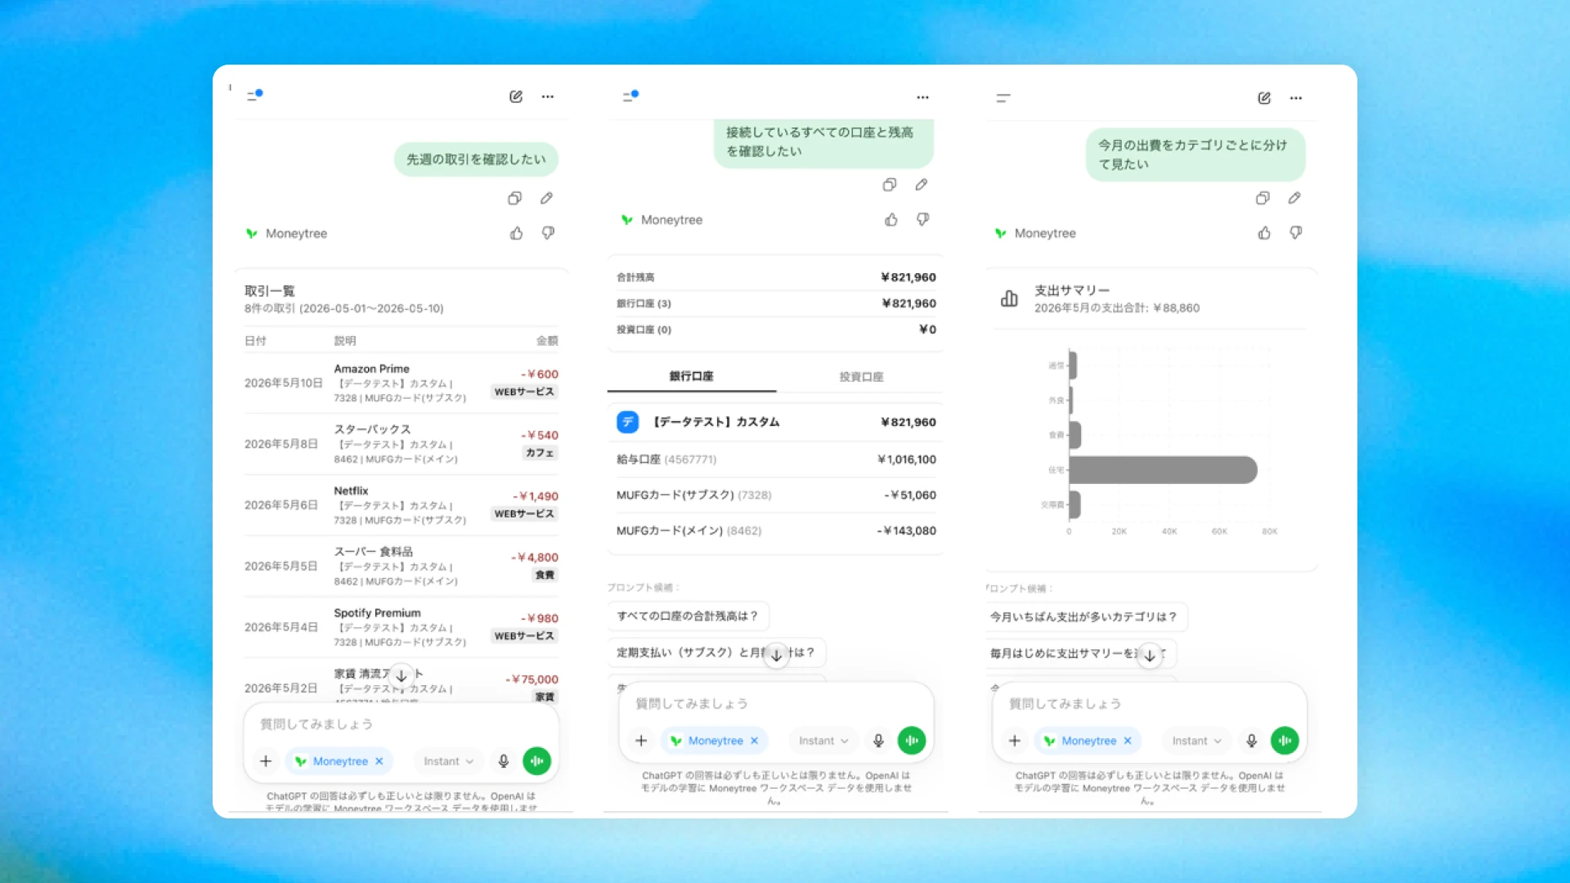
Task: Focus the left panel 質問してみましょう input
Action: (x=401, y=724)
